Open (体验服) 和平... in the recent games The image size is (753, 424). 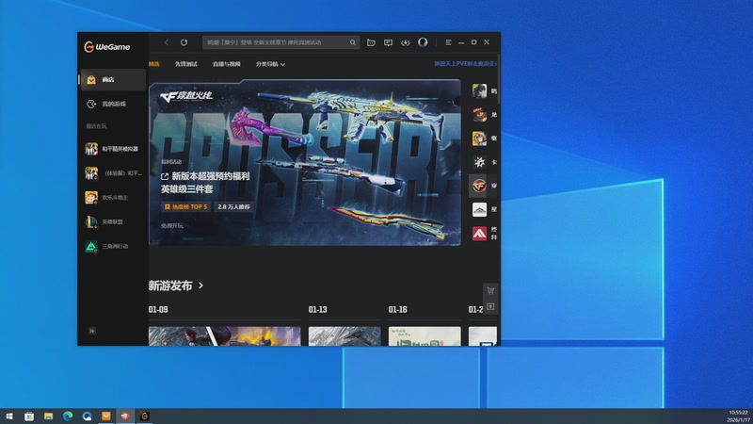113,173
